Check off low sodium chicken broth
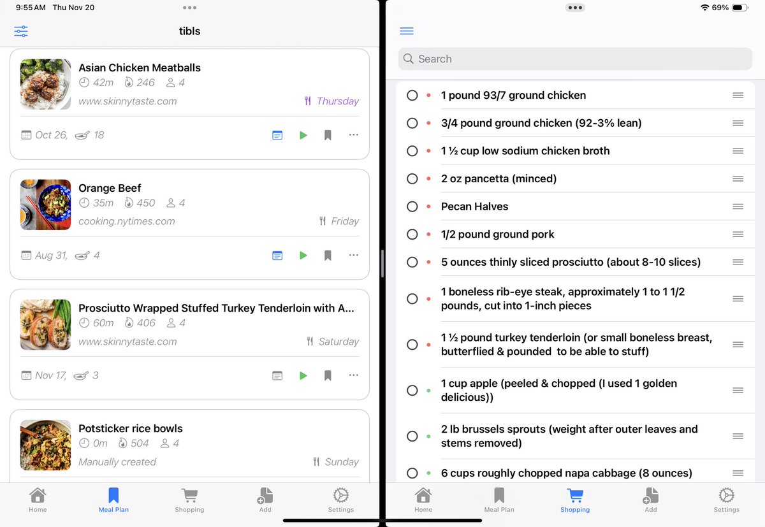This screenshot has width=765, height=527. tap(412, 151)
